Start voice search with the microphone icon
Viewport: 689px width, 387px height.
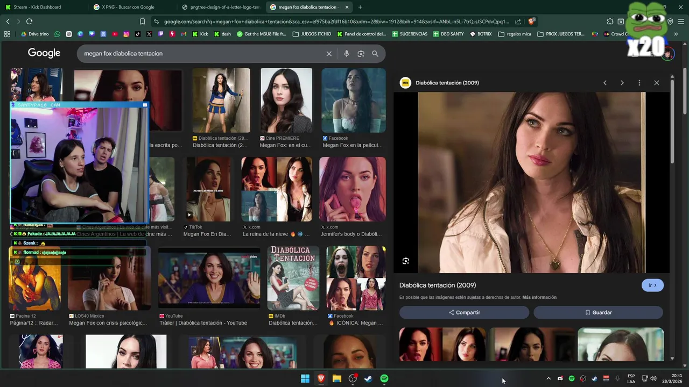[346, 54]
